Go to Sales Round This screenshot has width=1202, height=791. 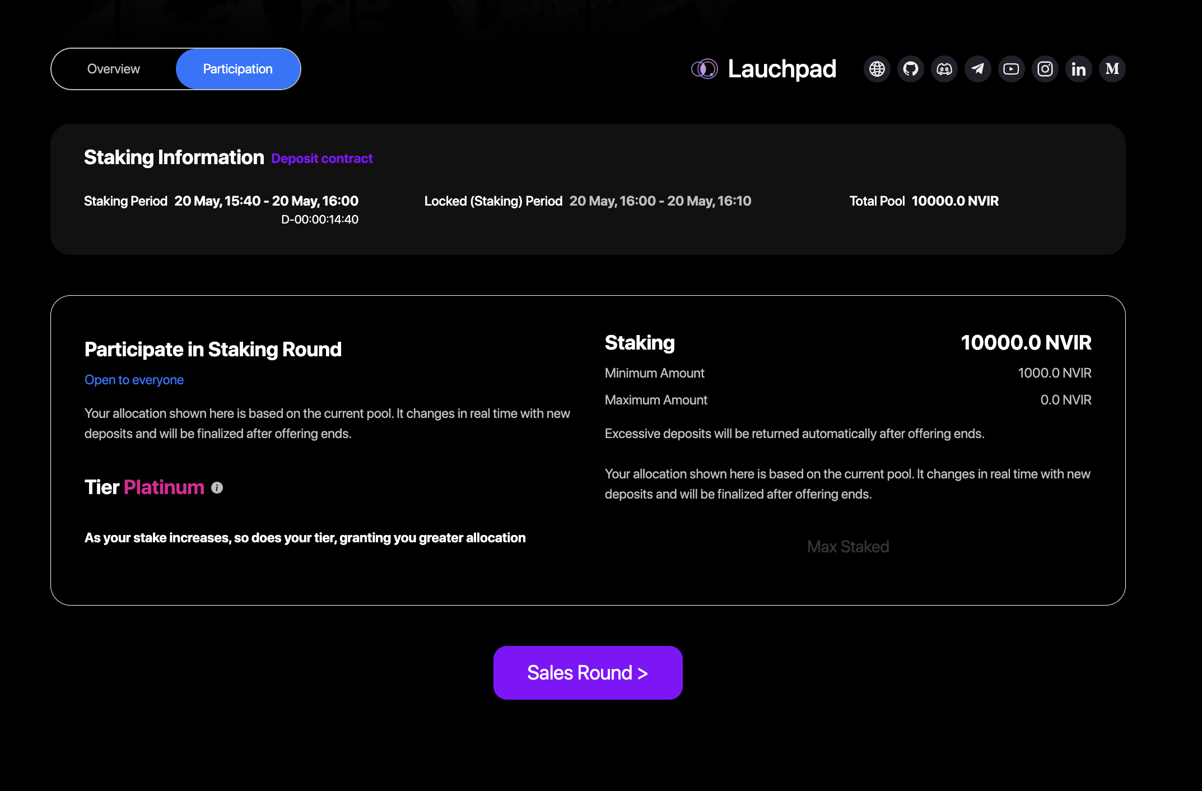588,673
